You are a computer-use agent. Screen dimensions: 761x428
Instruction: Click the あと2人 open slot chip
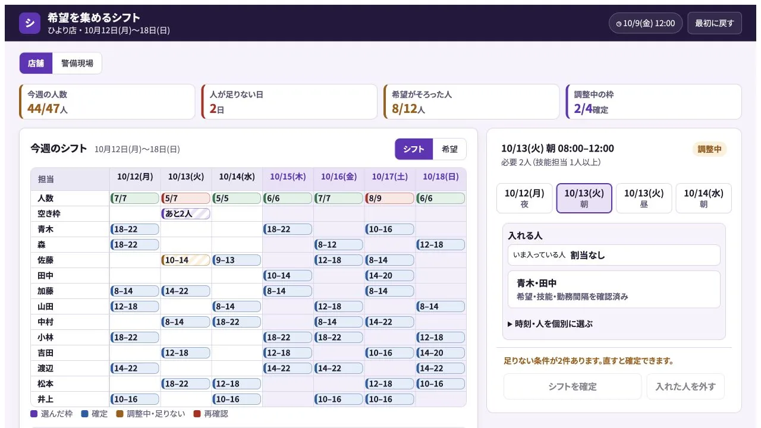click(185, 213)
